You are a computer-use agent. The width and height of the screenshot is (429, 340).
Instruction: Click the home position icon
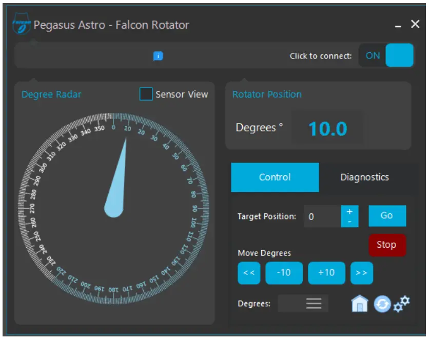(360, 304)
